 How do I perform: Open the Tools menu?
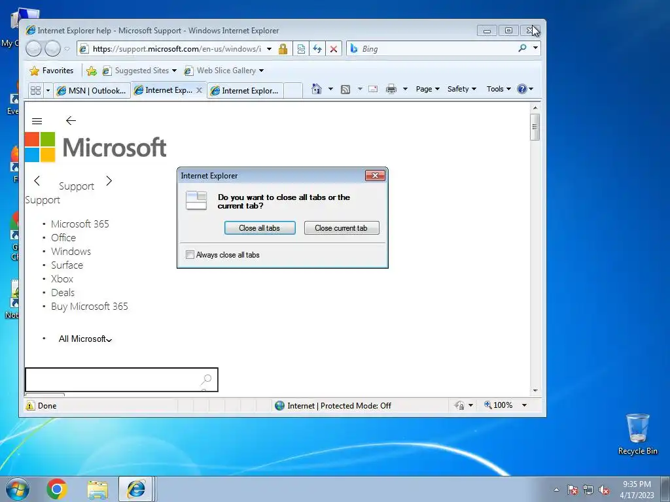click(498, 89)
